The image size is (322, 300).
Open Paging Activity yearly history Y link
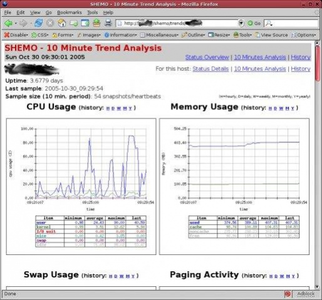(293, 276)
